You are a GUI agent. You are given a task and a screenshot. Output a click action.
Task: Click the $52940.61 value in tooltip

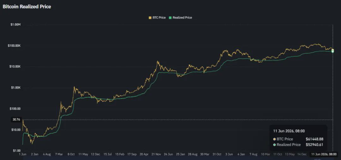[x=314, y=145]
